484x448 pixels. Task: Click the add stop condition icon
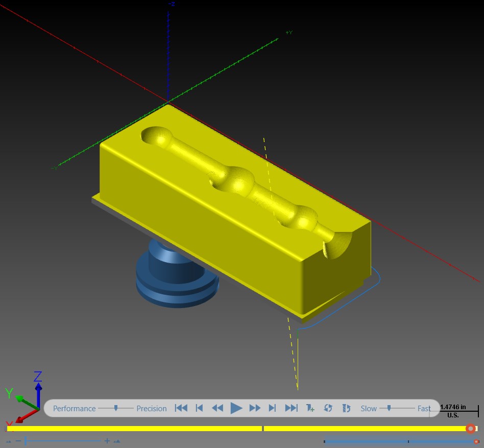(310, 408)
